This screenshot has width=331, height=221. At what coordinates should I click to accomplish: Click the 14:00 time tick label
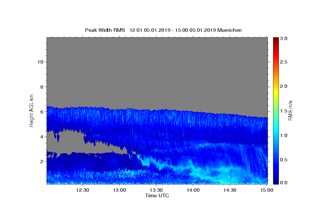(193, 190)
